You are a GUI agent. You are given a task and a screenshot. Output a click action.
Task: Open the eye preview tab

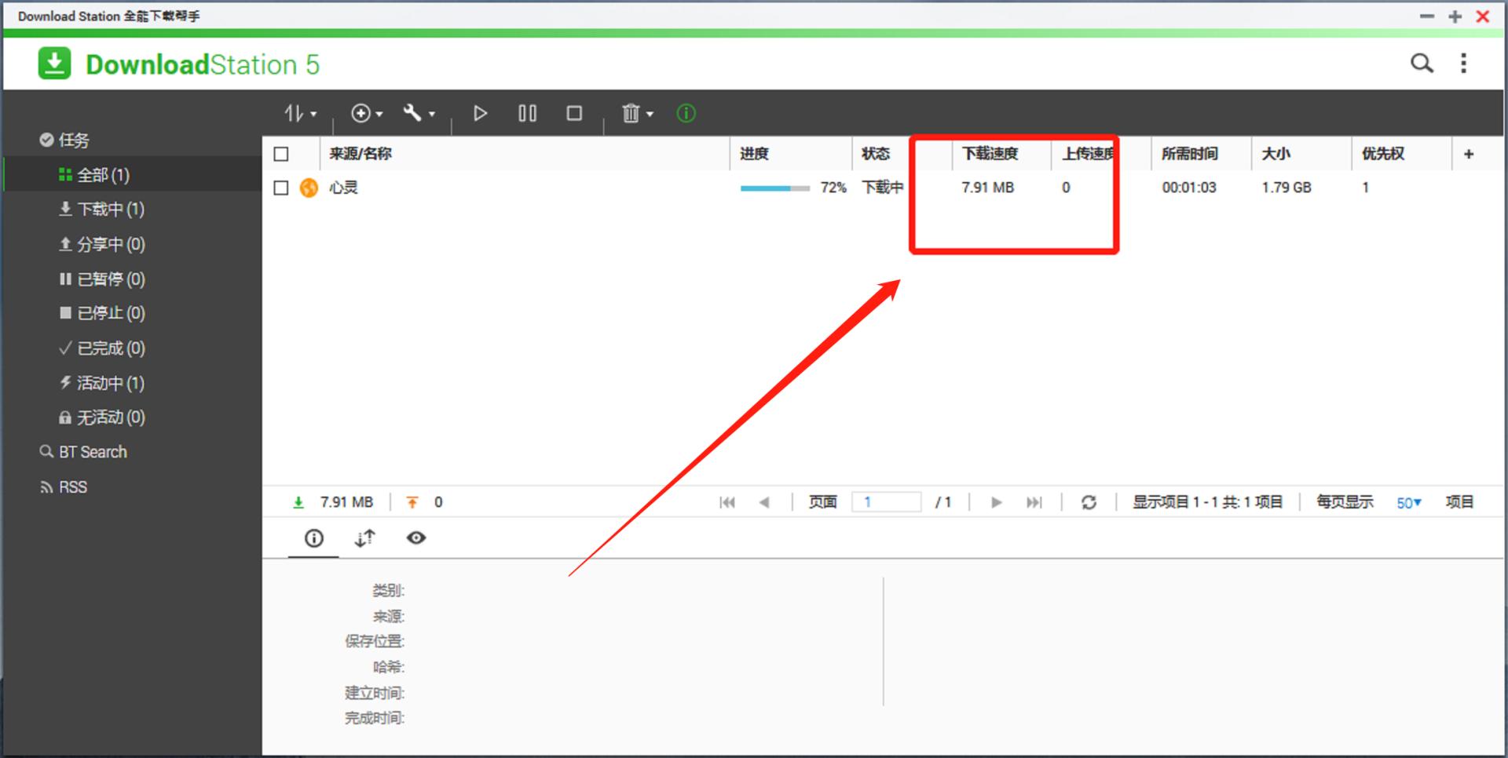click(x=416, y=538)
